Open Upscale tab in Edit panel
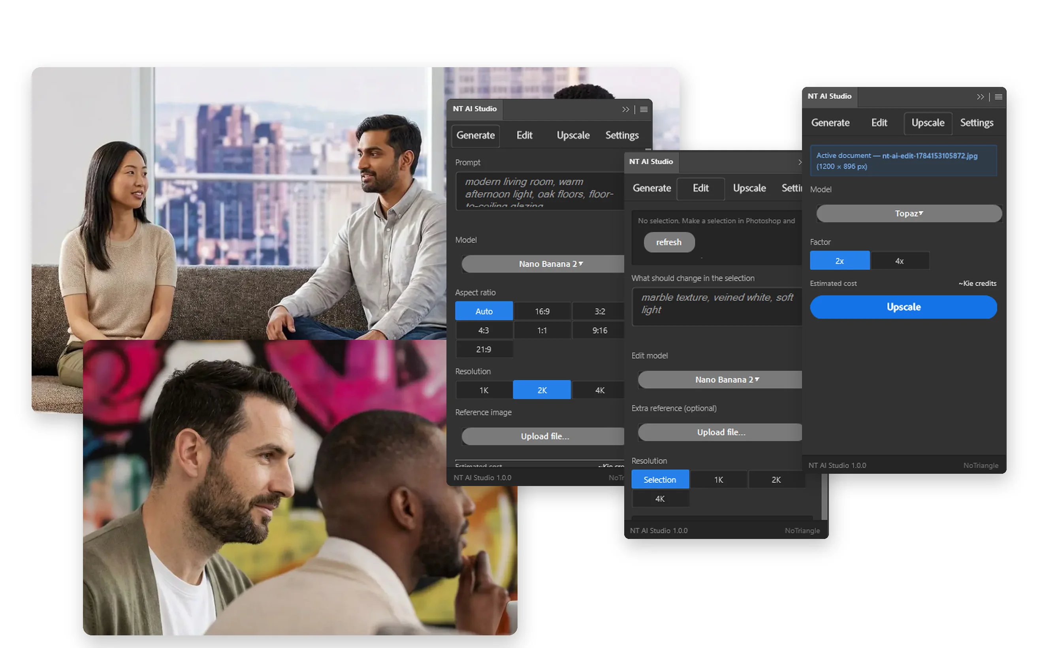The image size is (1043, 648). pyautogui.click(x=749, y=188)
